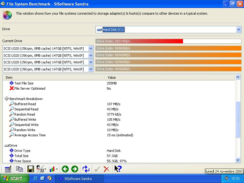This screenshot has height=183, width=244.
Task: Click the magnifier icon for Random Write
Action: tap(11, 130)
